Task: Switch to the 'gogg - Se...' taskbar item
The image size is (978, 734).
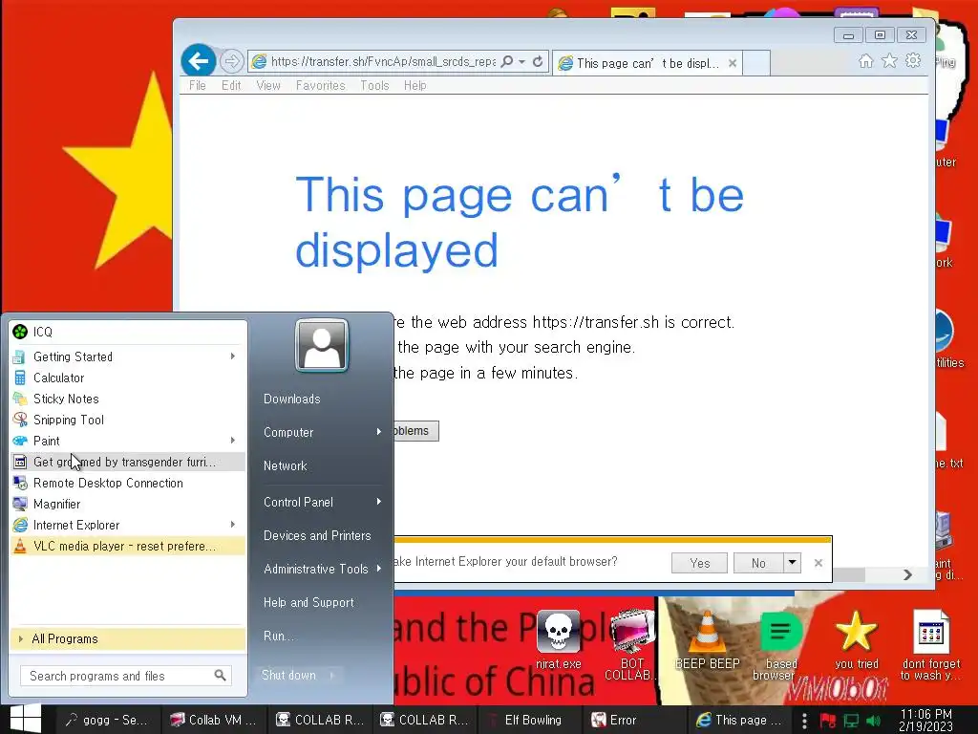Action: coord(107,720)
